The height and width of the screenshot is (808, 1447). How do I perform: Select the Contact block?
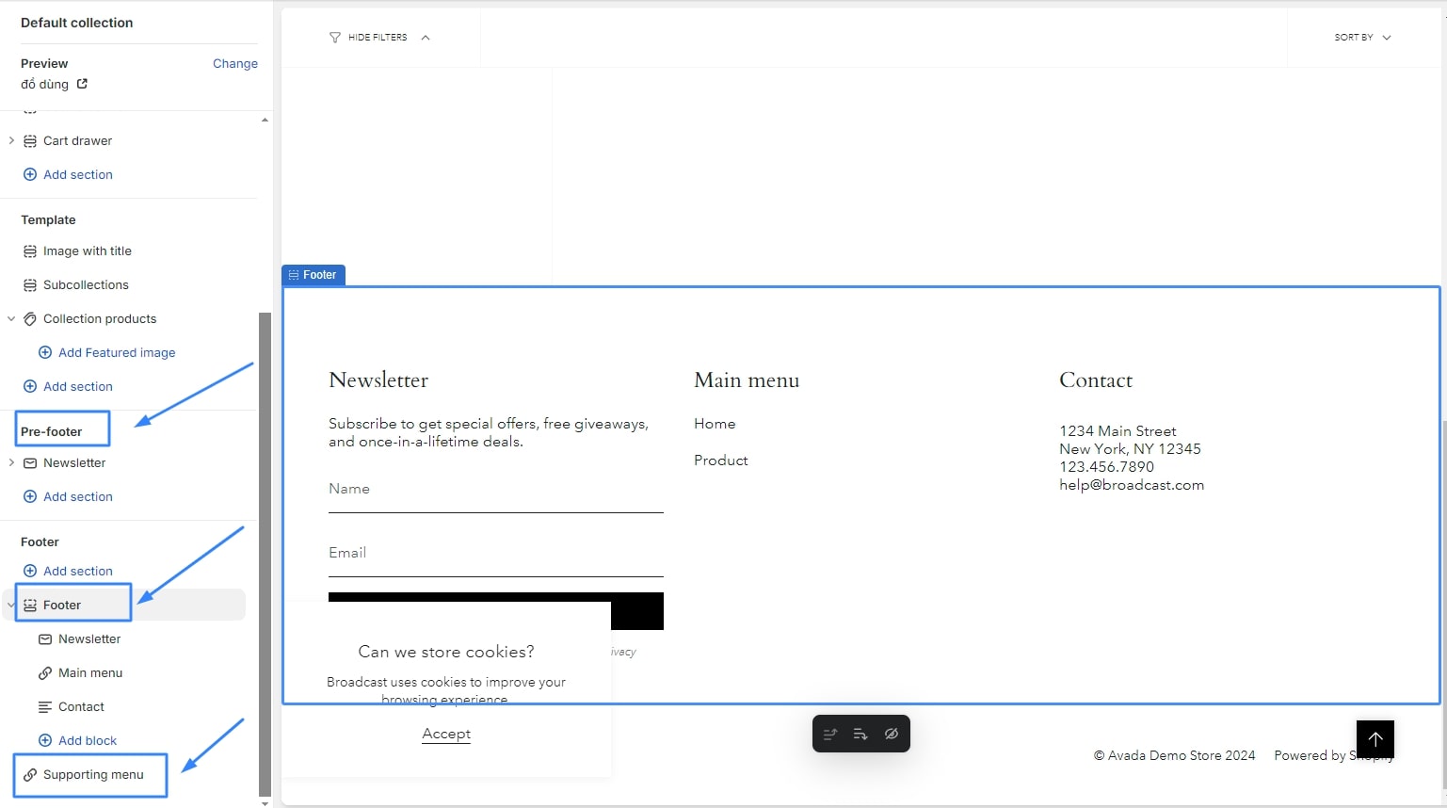click(81, 707)
